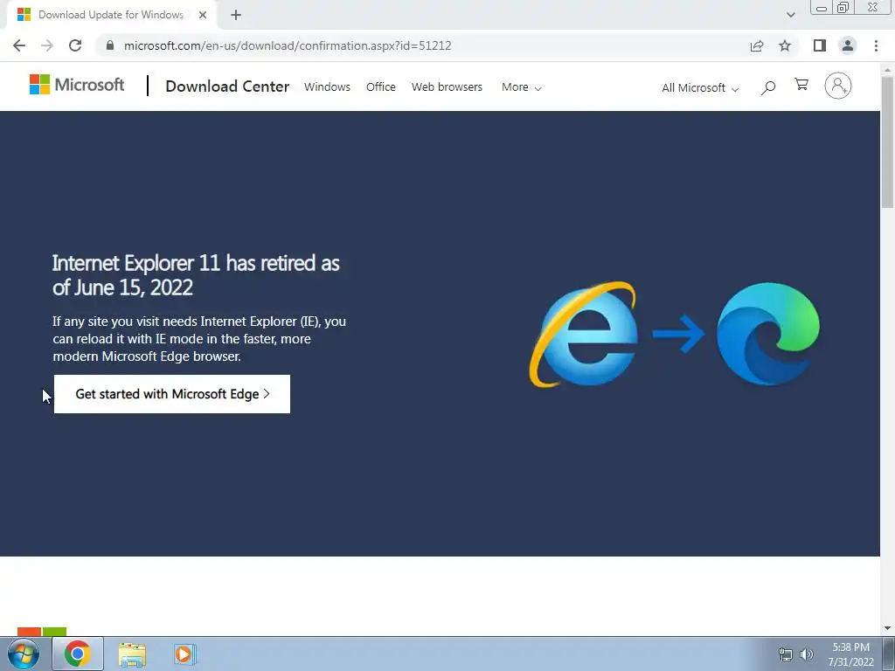Click the Chrome taskbar icon
This screenshot has width=895, height=671.
pos(78,654)
